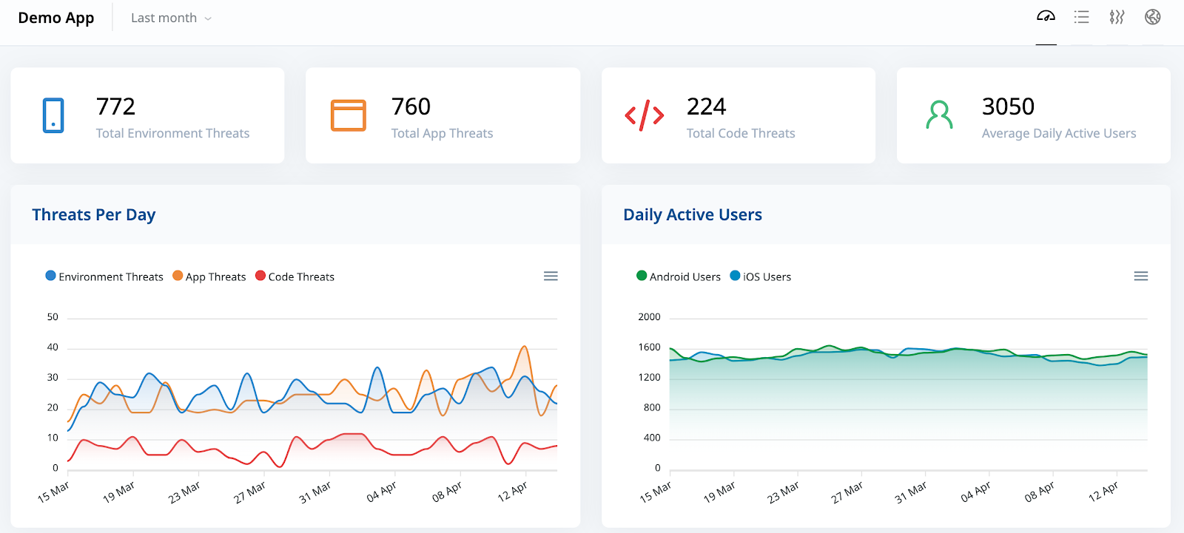The image size is (1184, 533).
Task: Expand the Last month date range dropdown
Action: [171, 18]
